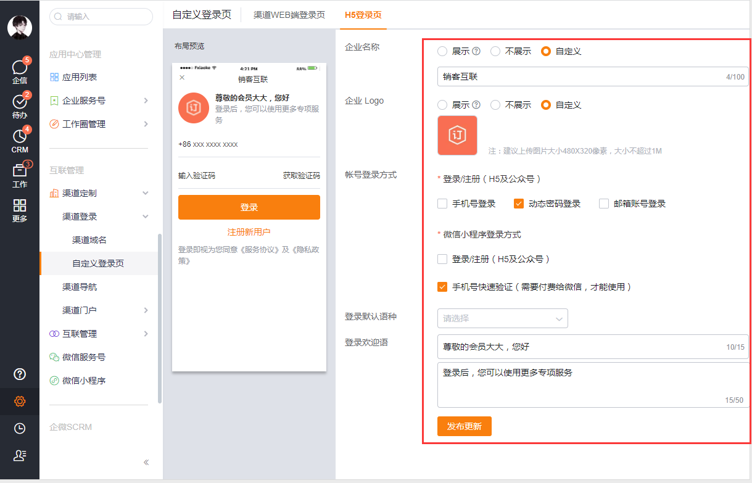Open the CRM pie chart icon
The width and height of the screenshot is (752, 483).
(20, 139)
